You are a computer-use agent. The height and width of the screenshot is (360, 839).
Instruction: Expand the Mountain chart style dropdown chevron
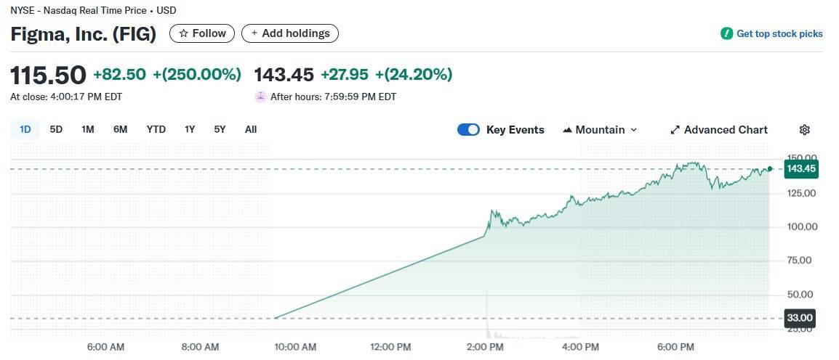tap(633, 130)
